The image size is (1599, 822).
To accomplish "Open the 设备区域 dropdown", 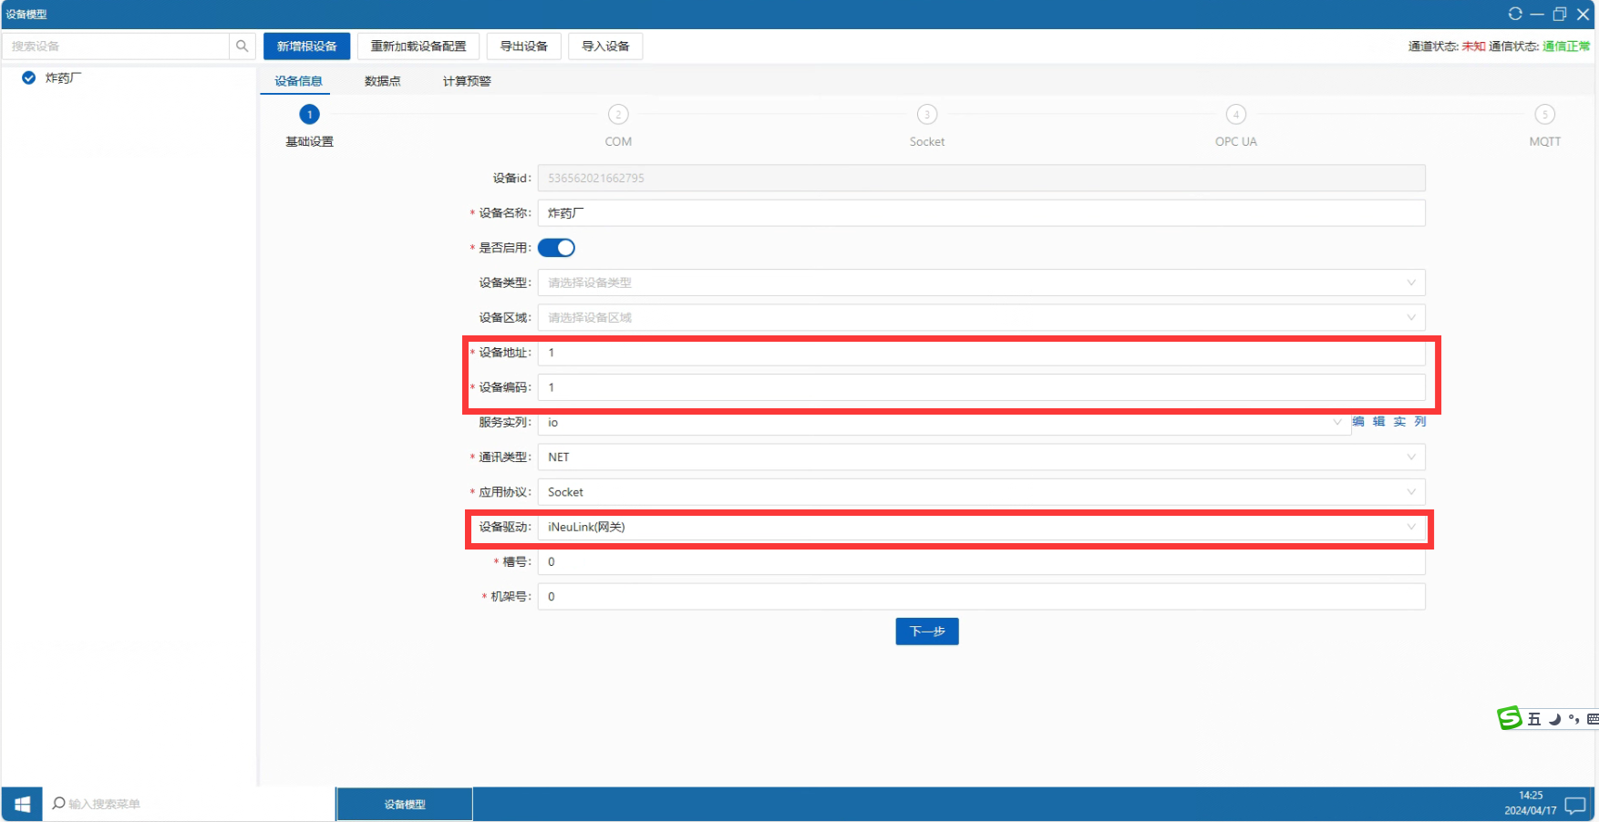I will (x=981, y=317).
